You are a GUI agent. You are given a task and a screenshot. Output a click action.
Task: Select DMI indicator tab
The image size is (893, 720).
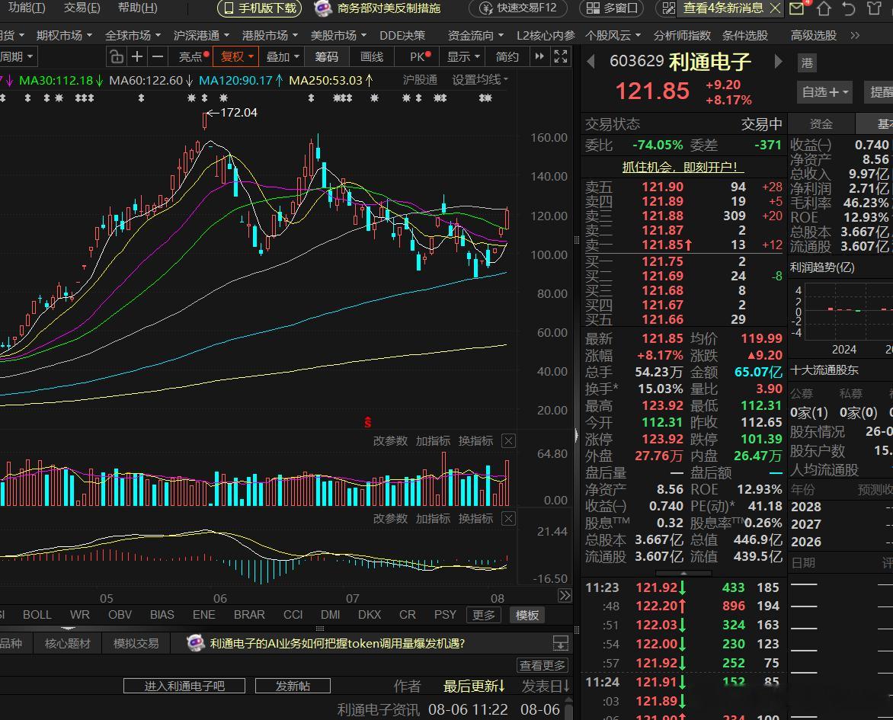pos(331,615)
